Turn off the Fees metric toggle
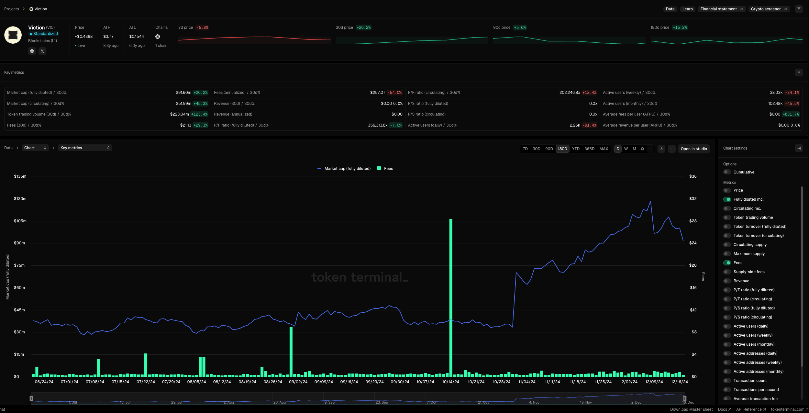 tap(727, 263)
